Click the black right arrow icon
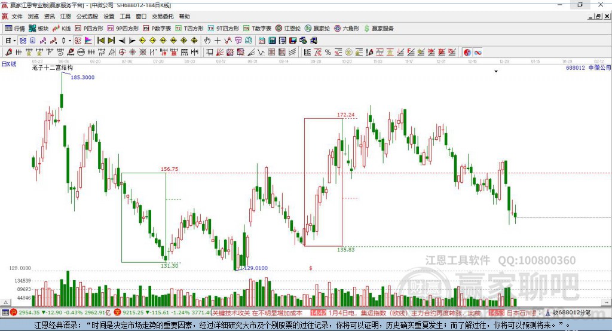Image resolution: width=612 pixels, height=331 pixels. tap(132, 41)
